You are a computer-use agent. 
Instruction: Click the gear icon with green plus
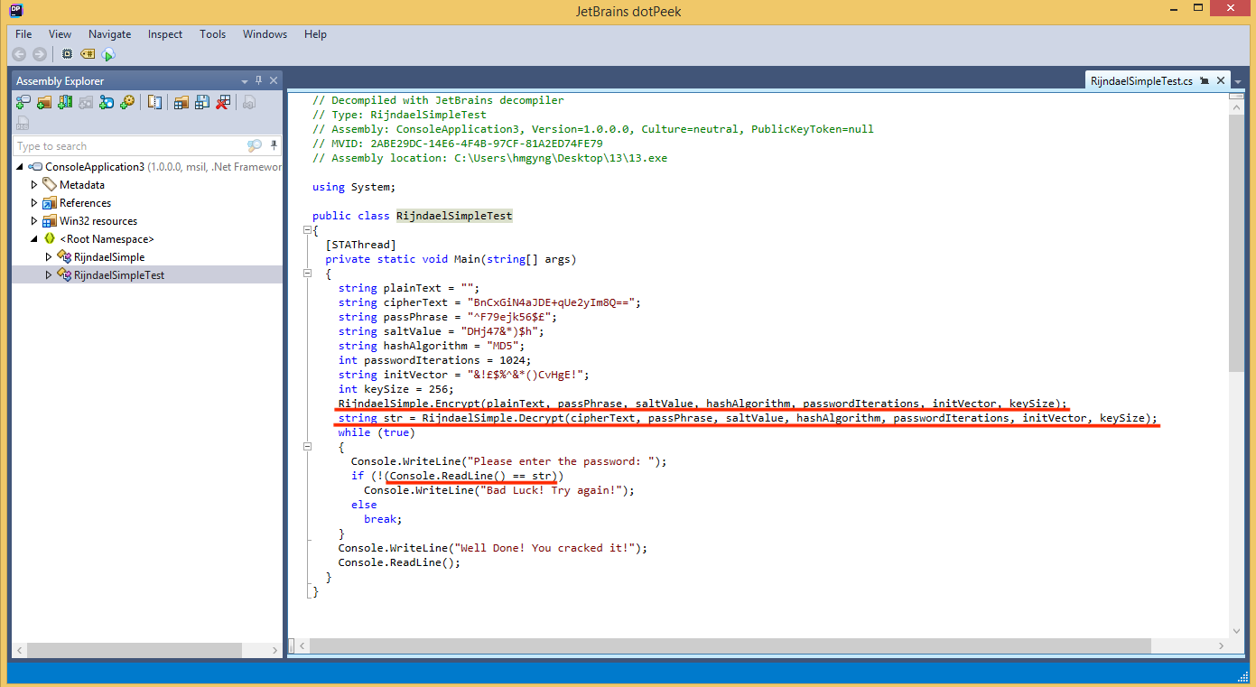[127, 102]
